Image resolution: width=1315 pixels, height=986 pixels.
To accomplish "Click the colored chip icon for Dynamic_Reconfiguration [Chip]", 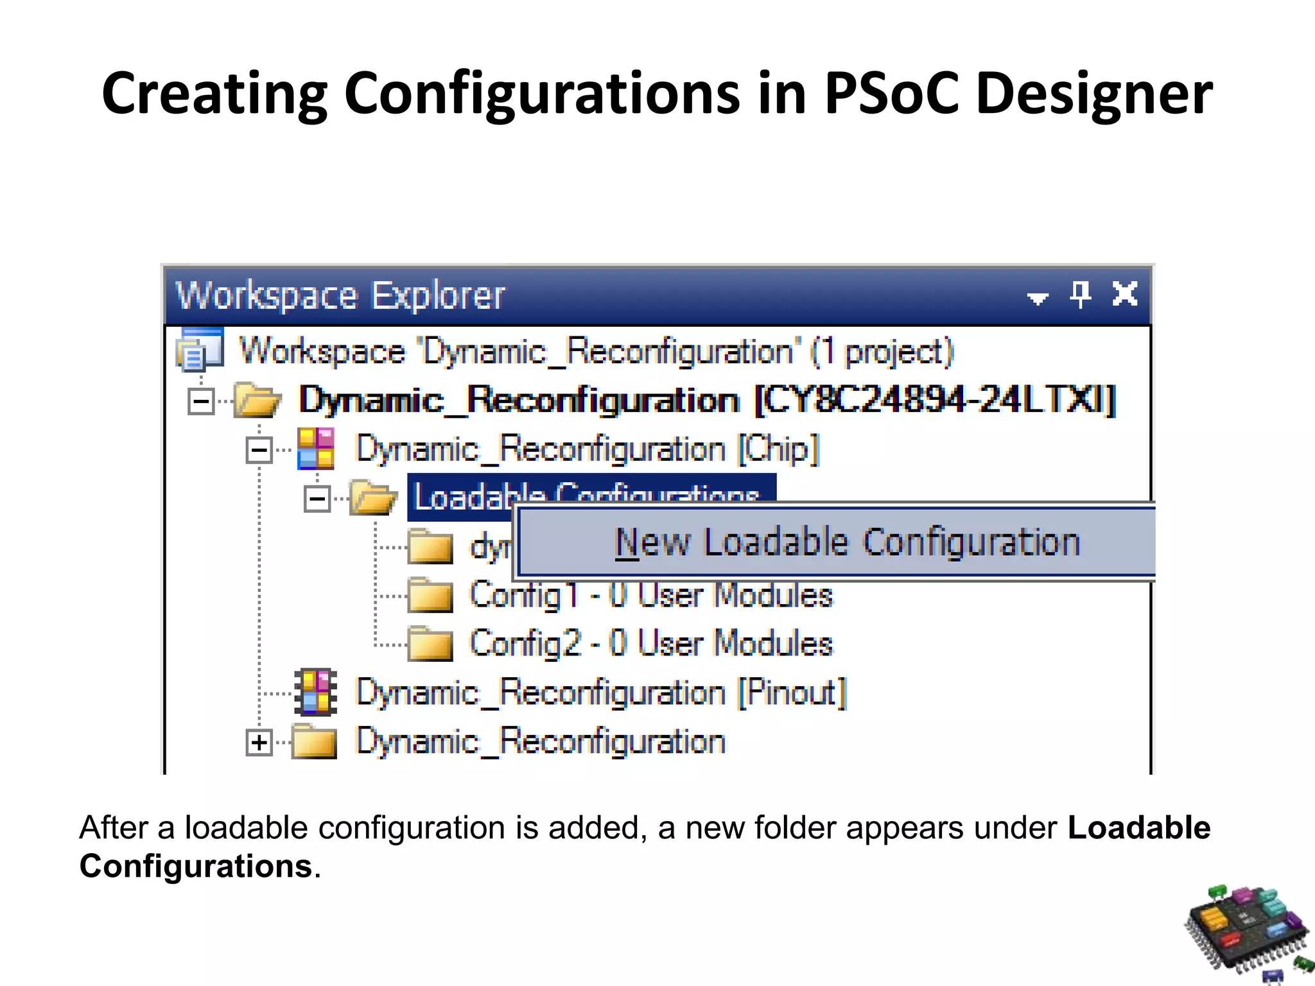I will [316, 449].
